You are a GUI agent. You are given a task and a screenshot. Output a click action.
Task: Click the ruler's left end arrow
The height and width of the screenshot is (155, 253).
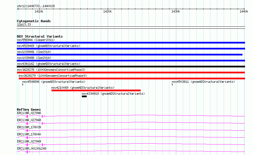click(x=18, y=9)
